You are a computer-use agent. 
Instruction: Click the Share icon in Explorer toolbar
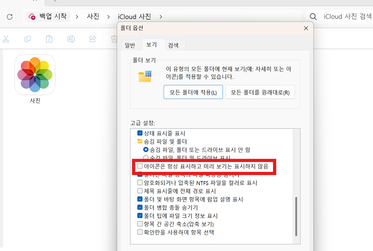[x=93, y=39]
